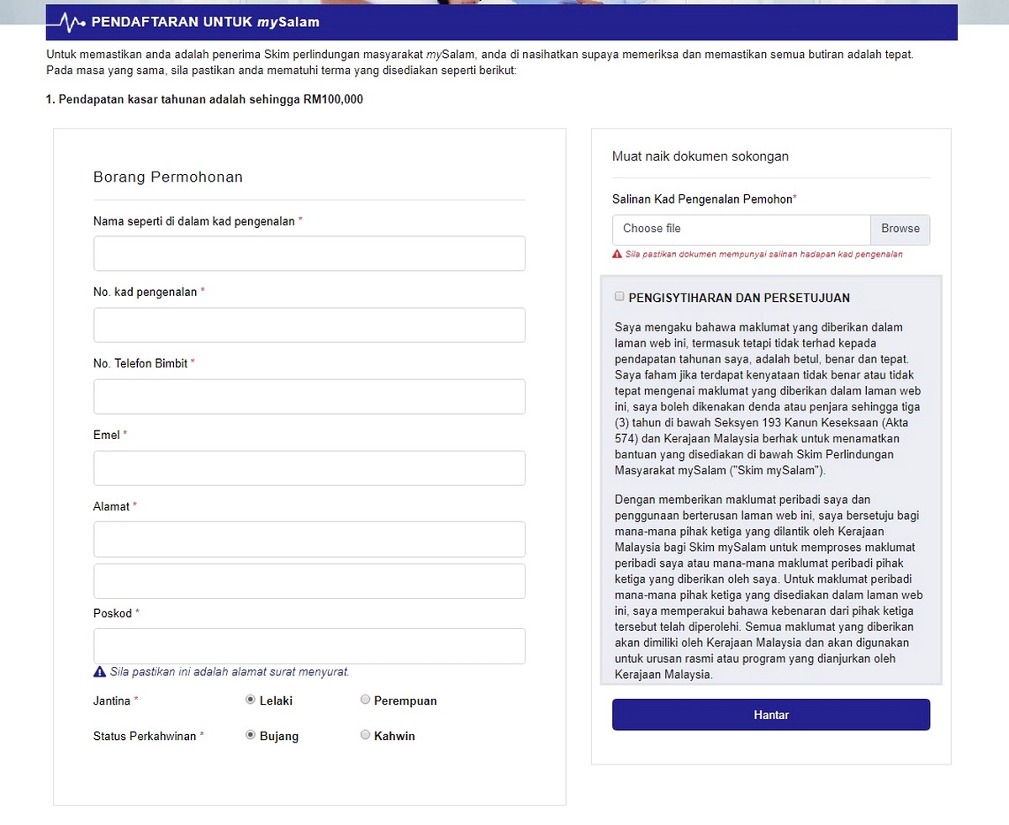Screen dimensions: 1009x825
Task: Click into the Emel input field
Action: tap(309, 468)
